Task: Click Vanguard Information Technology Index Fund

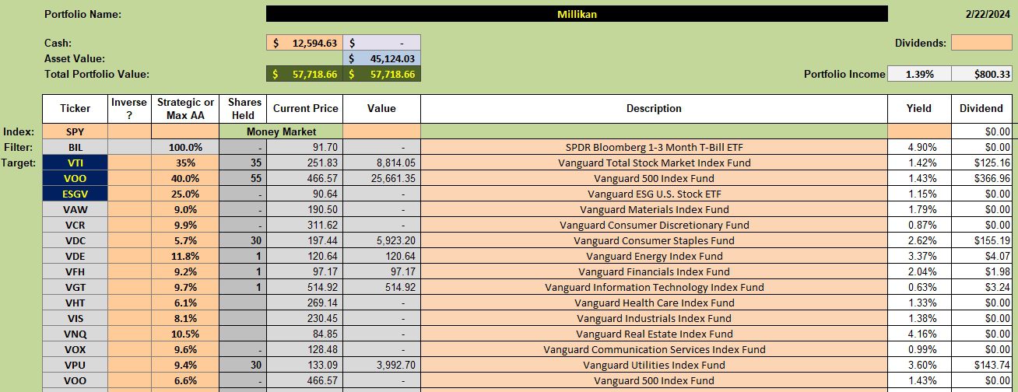Action: click(654, 287)
